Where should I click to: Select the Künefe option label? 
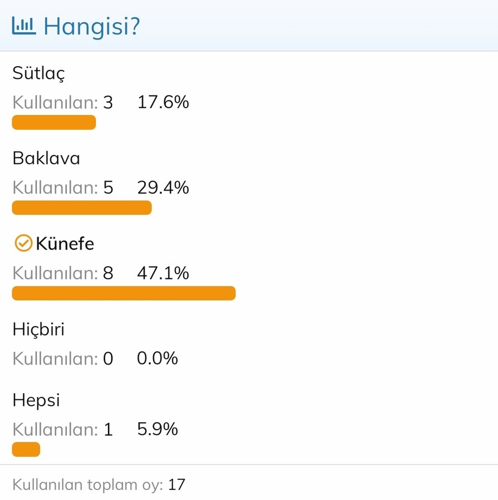point(65,243)
